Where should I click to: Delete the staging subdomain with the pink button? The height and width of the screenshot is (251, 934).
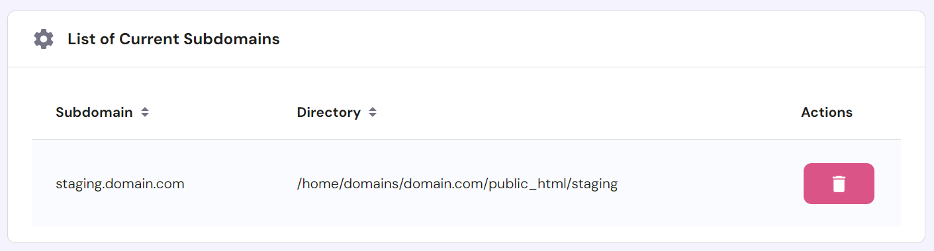(839, 184)
